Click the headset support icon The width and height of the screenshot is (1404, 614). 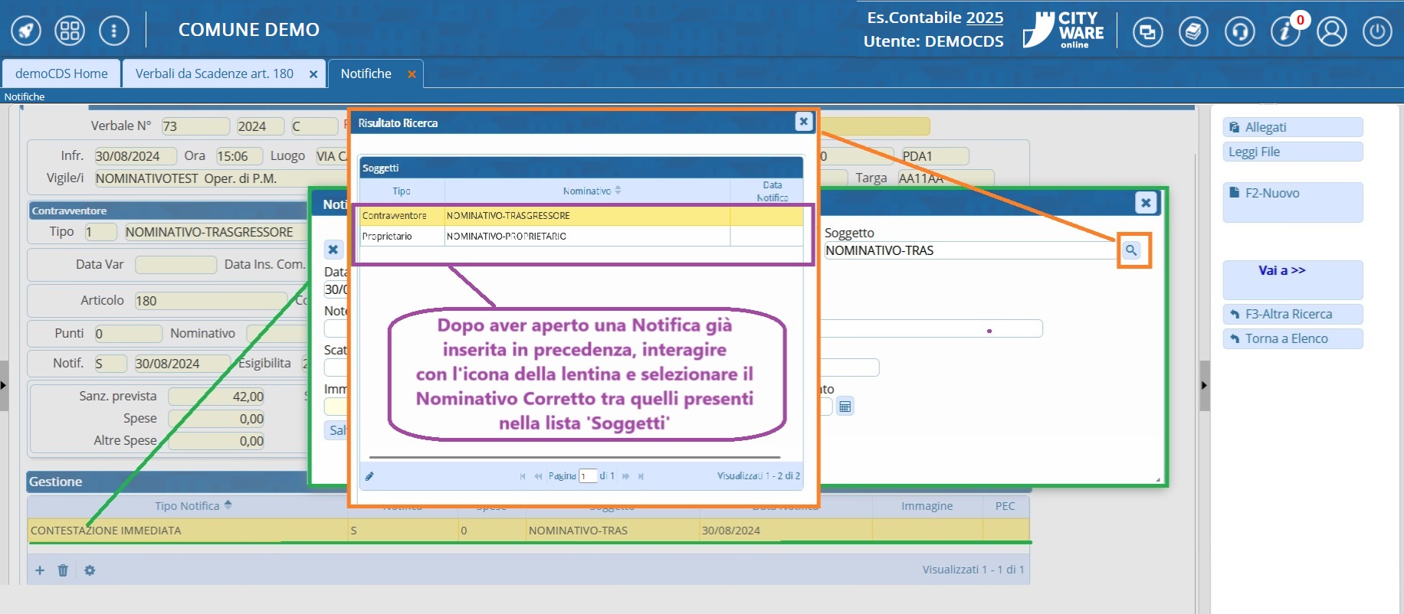point(1239,31)
